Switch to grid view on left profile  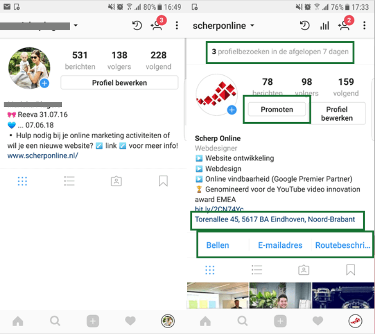tap(22, 181)
